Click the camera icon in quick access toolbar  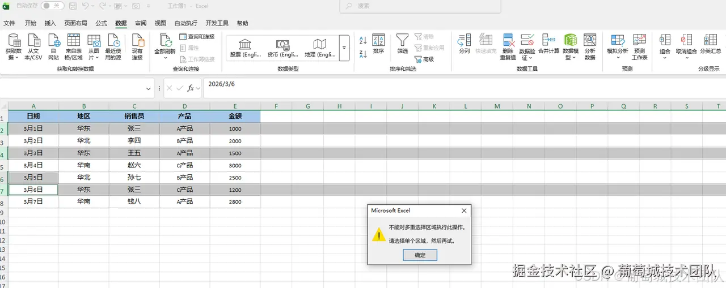tap(136, 6)
